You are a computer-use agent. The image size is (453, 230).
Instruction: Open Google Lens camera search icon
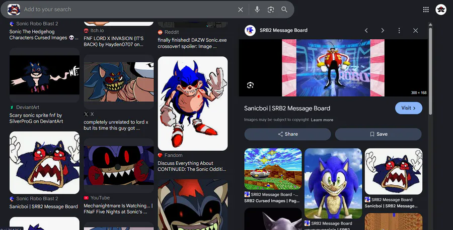(x=271, y=10)
